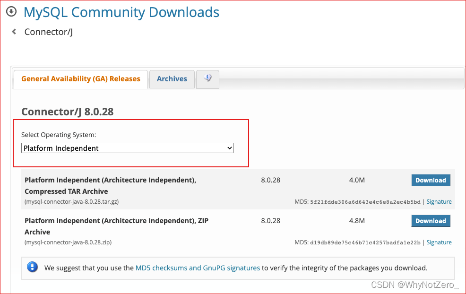
Task: Switch to the Archives tab
Action: [x=172, y=79]
